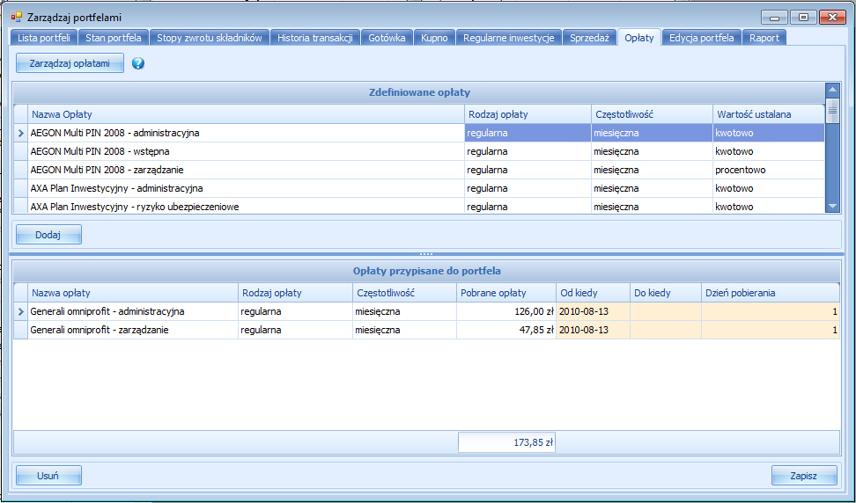Open the Lista portfeli tab
The height and width of the screenshot is (503, 856).
click(x=44, y=38)
